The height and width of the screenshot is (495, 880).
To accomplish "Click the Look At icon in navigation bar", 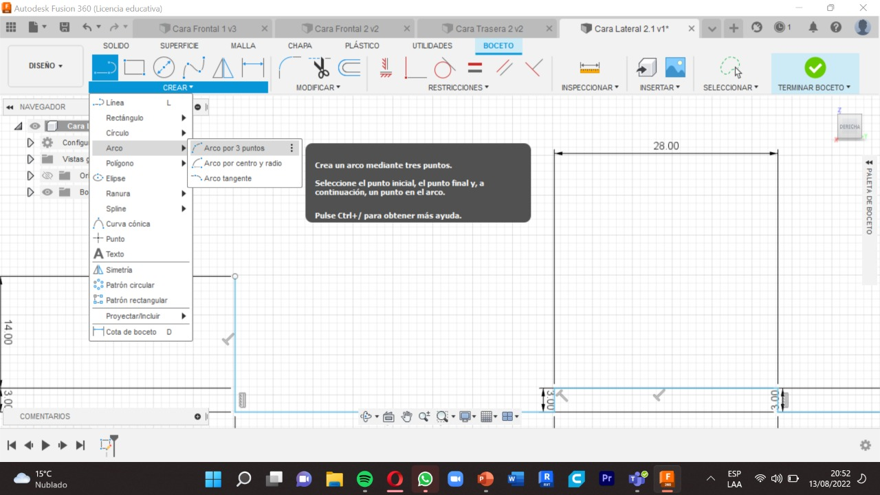I will tap(388, 416).
